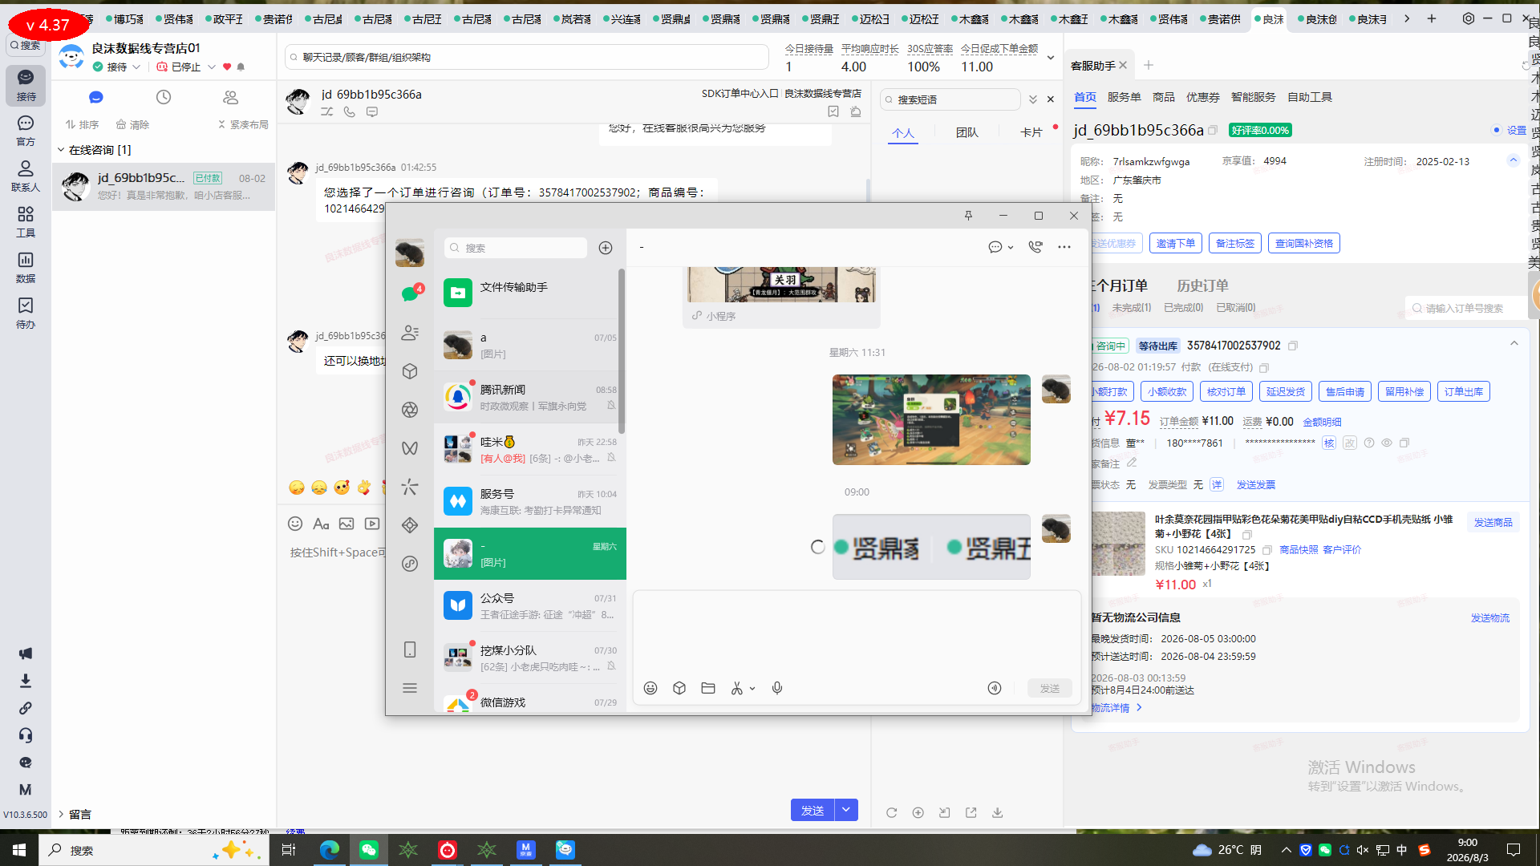Click the plus icon beside WeChat search

pyautogui.click(x=606, y=248)
